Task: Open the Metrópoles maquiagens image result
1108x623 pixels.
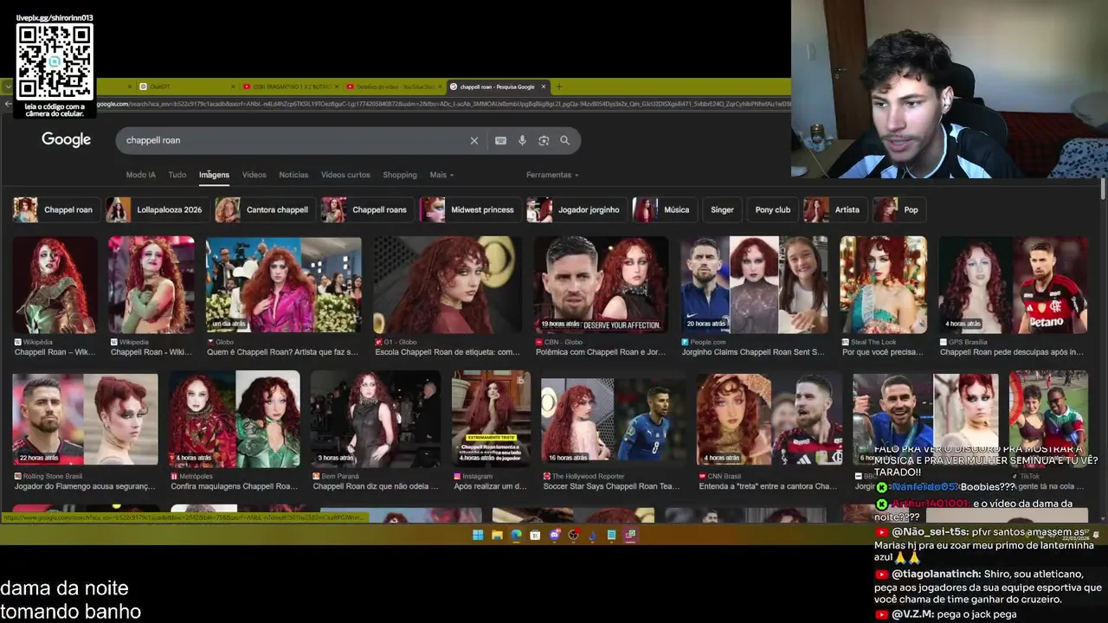Action: [x=235, y=419]
